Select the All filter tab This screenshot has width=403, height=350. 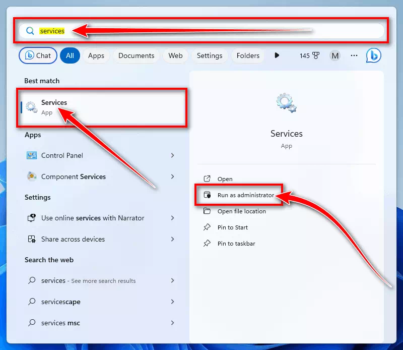click(x=70, y=55)
